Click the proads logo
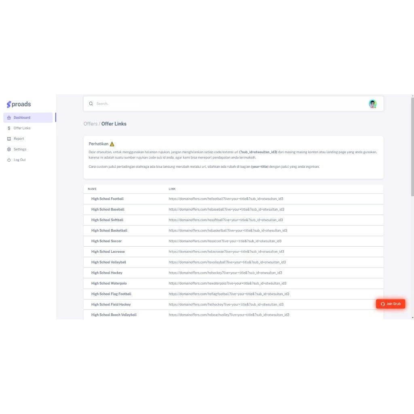 [x=19, y=104]
